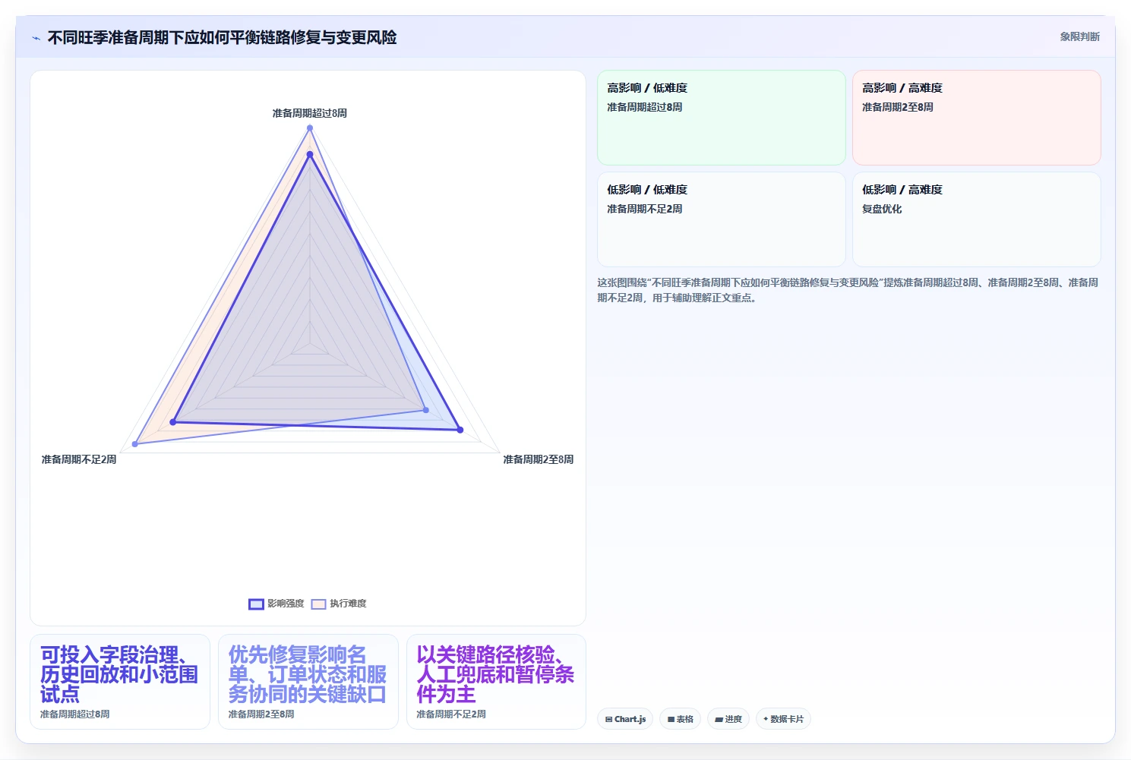Click the radar axis label 准备周期不足2周
The image size is (1131, 760).
point(79,459)
